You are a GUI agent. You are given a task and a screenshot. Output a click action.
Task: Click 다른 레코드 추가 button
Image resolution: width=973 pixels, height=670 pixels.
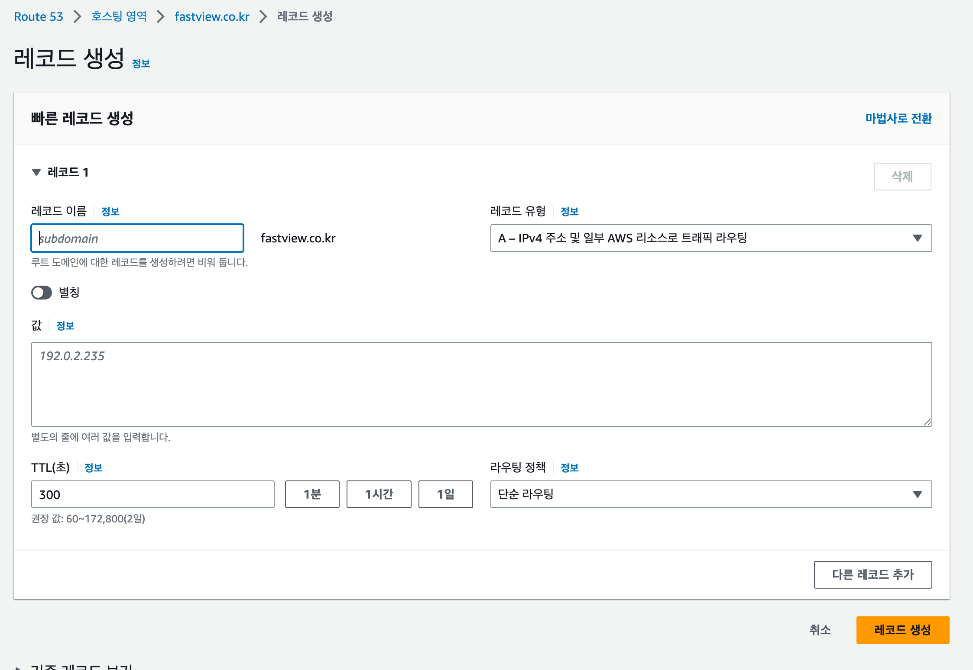[872, 575]
